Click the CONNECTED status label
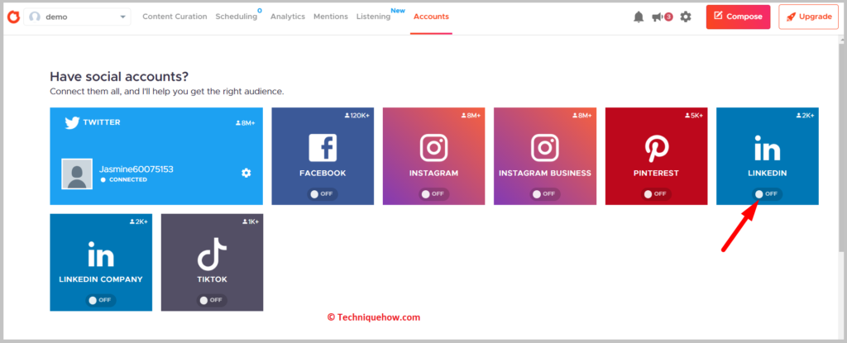Screen dimensions: 847x343 tap(128, 180)
